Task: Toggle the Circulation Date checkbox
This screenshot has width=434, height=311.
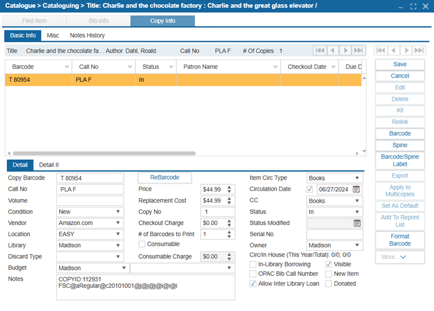Action: 310,189
